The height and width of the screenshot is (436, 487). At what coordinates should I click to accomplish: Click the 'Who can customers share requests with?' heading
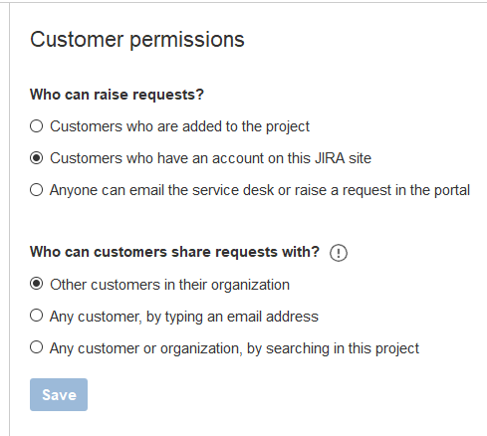pos(174,252)
